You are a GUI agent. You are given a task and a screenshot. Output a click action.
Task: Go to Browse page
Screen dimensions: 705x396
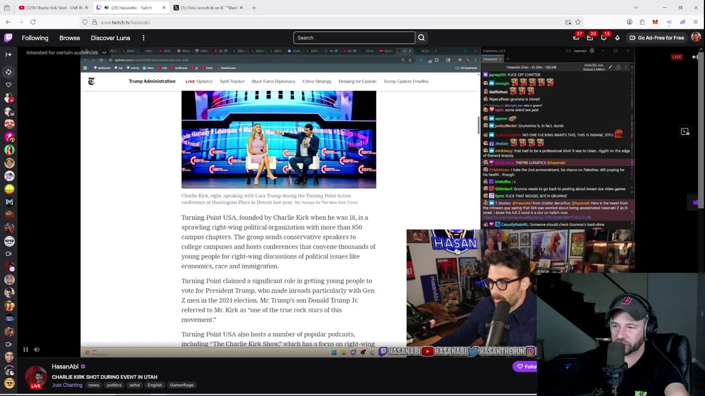pyautogui.click(x=69, y=38)
